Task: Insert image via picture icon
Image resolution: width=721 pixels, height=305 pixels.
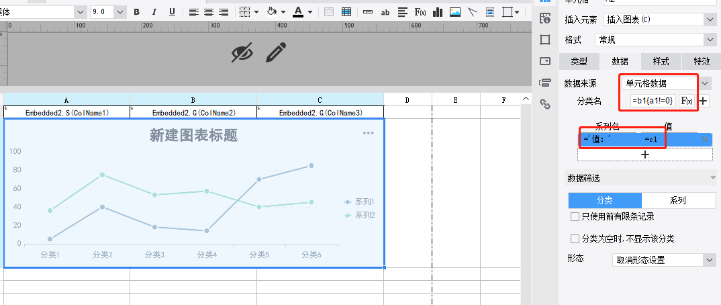Action: tap(454, 12)
